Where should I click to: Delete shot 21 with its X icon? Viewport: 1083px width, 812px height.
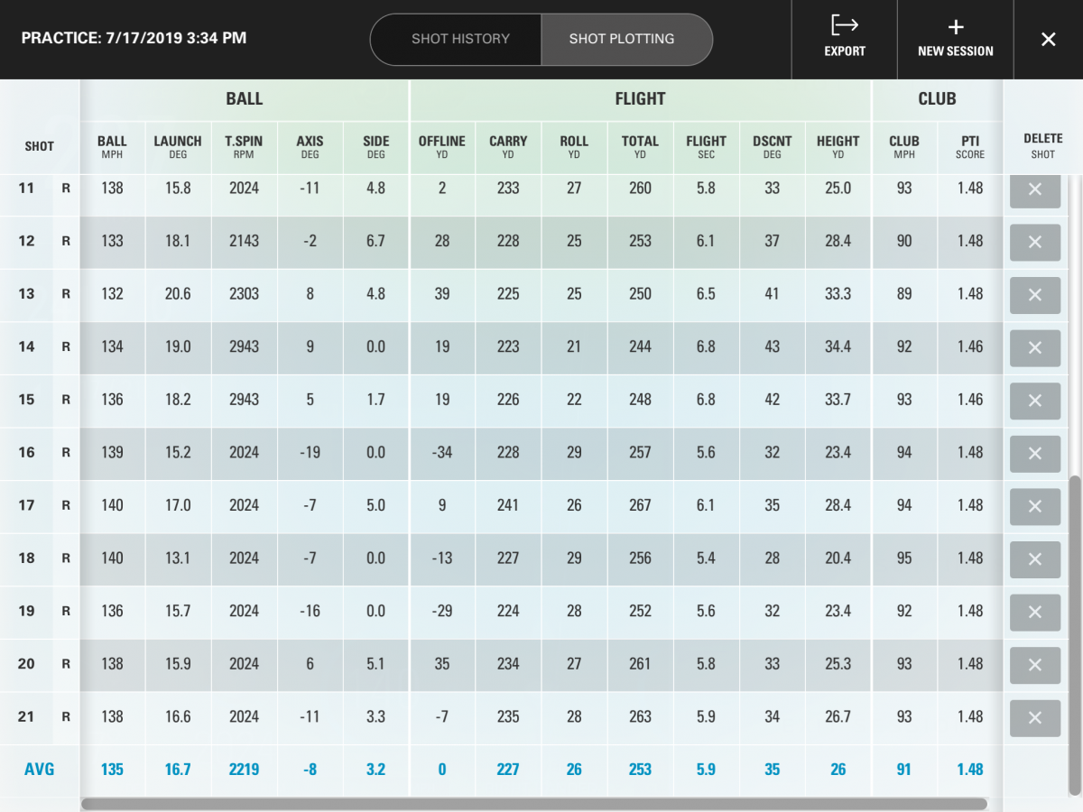coord(1035,717)
